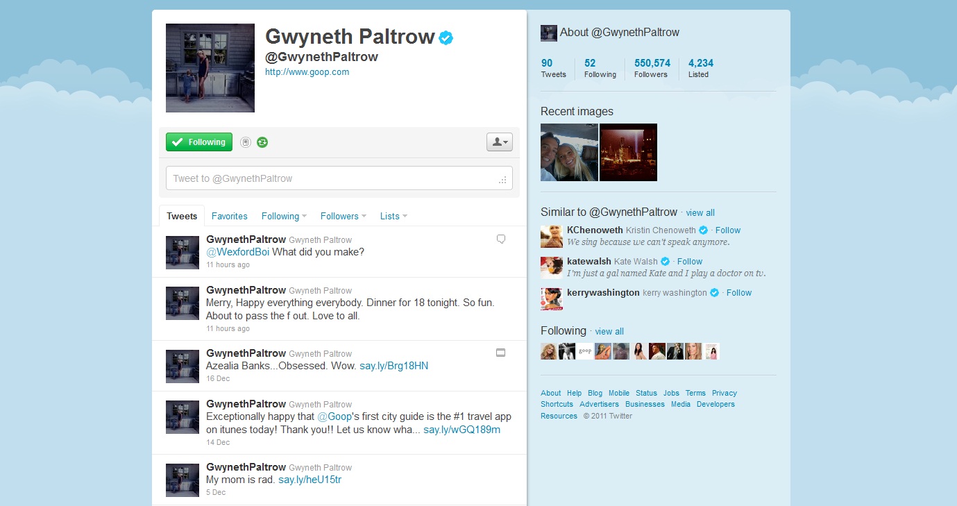The image size is (957, 506).
Task: Click the verified badge next to kerry washington
Action: pyautogui.click(x=713, y=293)
